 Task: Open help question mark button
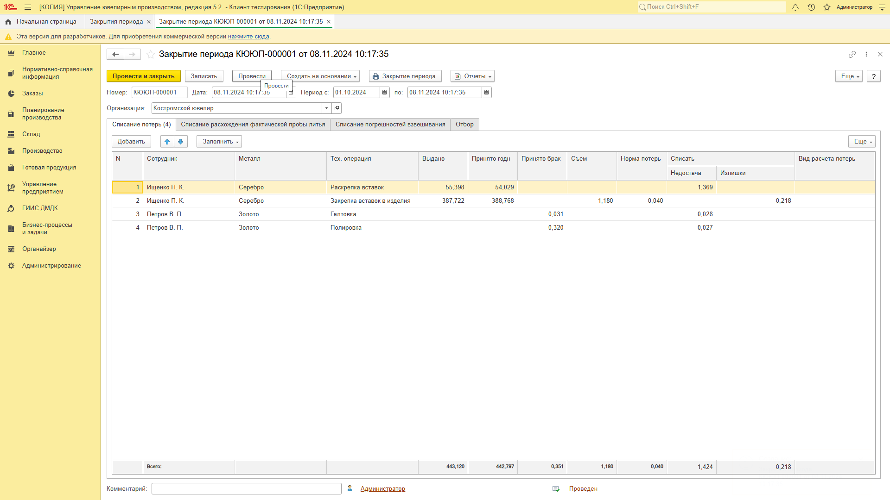874,76
